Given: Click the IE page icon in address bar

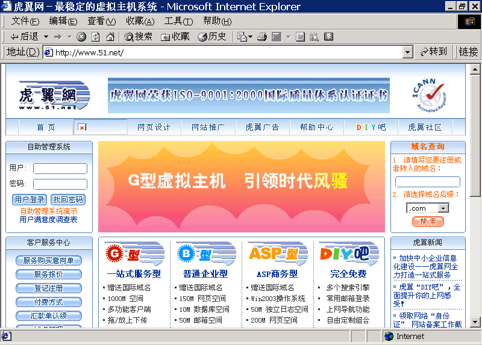Looking at the screenshot, I should [x=49, y=52].
